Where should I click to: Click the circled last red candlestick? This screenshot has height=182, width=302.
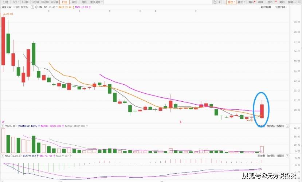pyautogui.click(x=262, y=111)
